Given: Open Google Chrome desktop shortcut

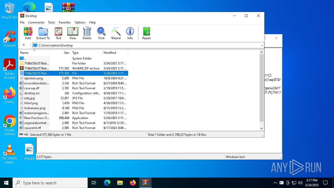Looking at the screenshot, I should coord(10,125).
